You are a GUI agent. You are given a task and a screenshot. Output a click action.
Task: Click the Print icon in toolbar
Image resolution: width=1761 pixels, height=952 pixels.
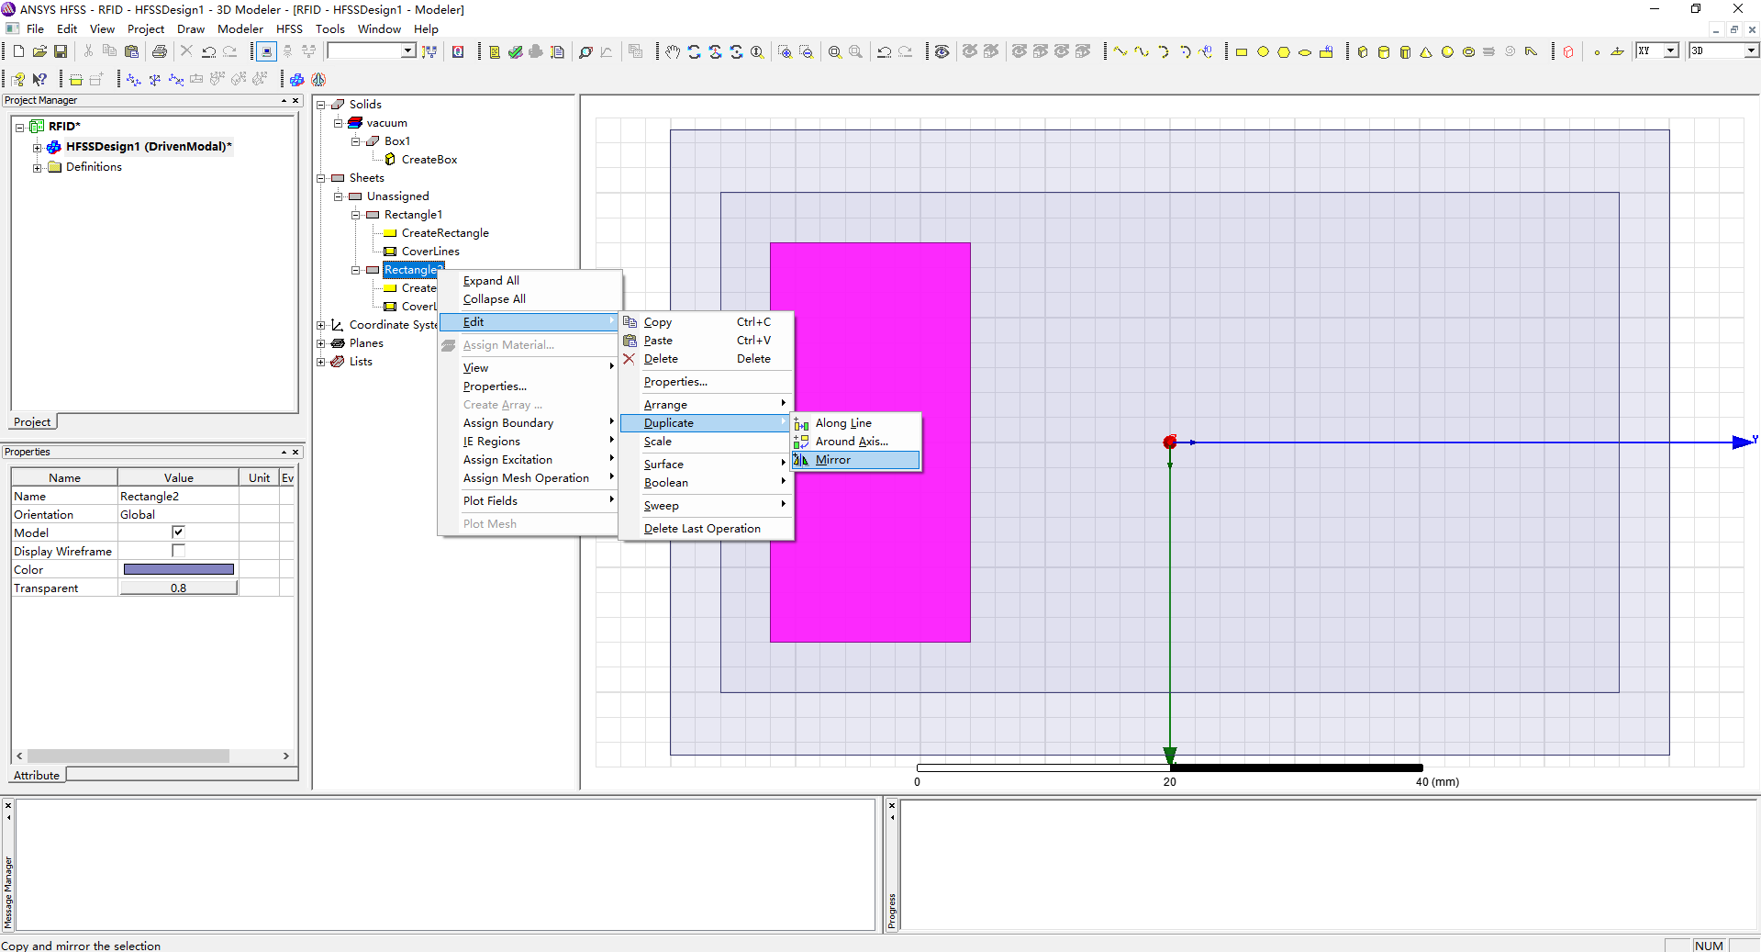(x=160, y=52)
